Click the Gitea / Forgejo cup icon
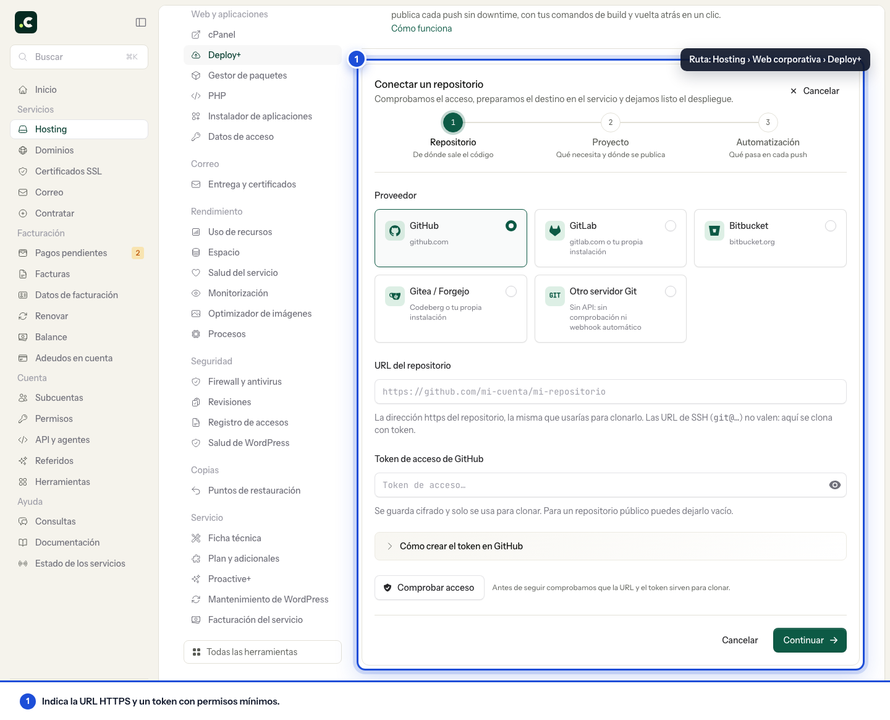Screen dimensions: 890x720 [395, 296]
